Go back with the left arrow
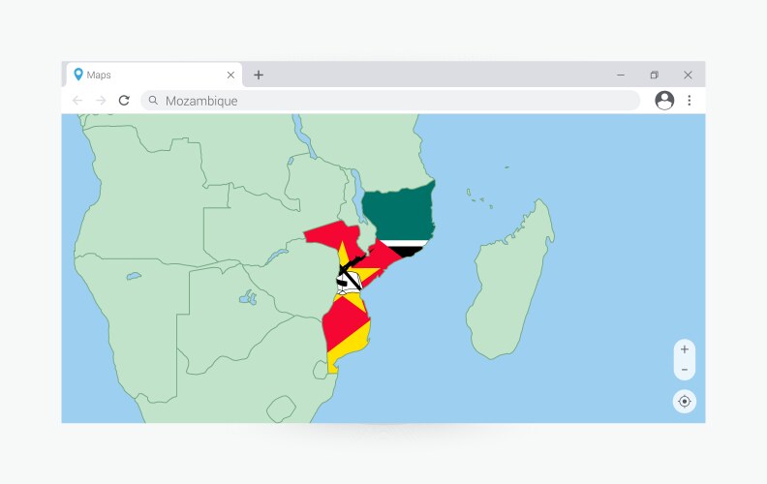 point(77,101)
